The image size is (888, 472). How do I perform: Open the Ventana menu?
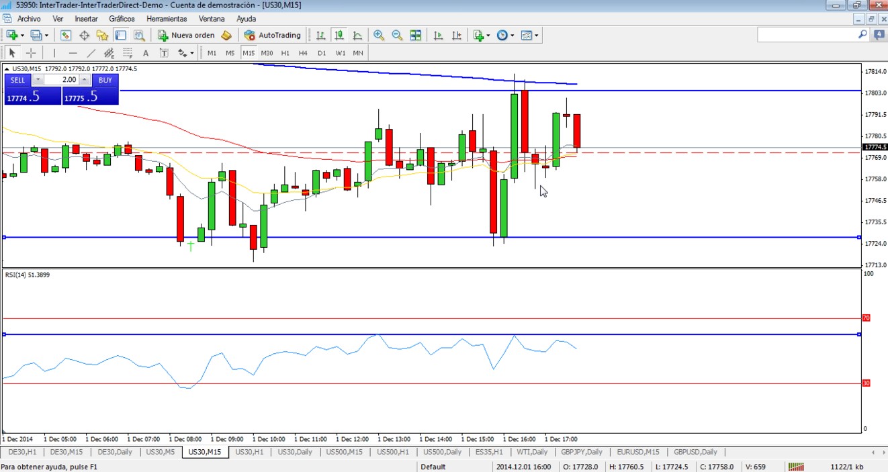pos(212,19)
